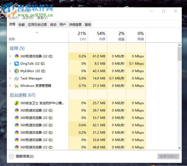Sort by the 内存 column header
Viewport: 187px width, 166px height.
97,37
